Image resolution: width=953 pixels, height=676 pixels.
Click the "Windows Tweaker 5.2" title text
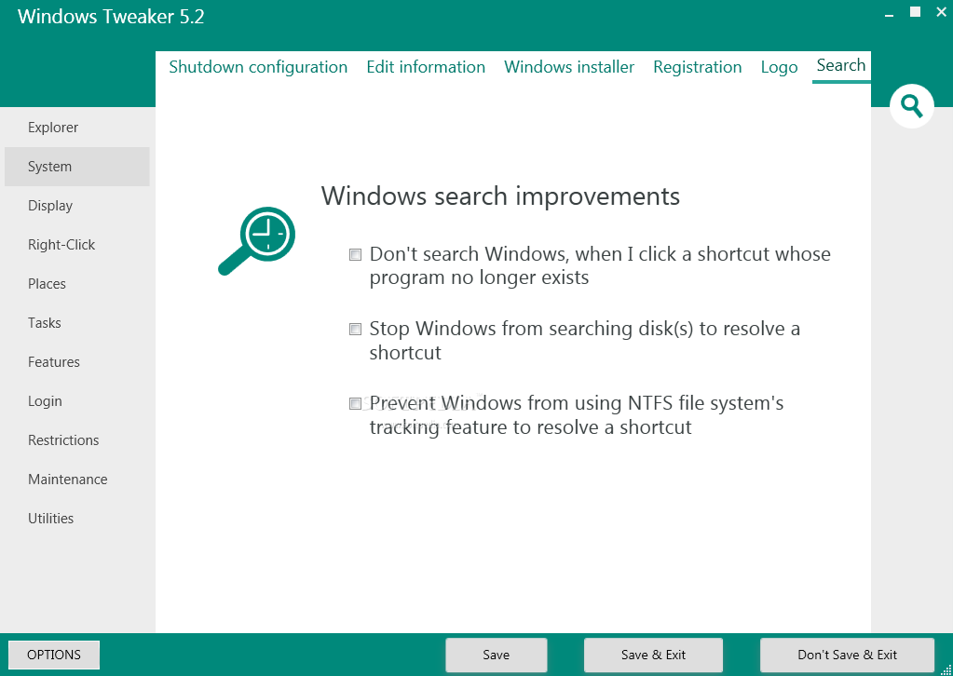pos(111,17)
